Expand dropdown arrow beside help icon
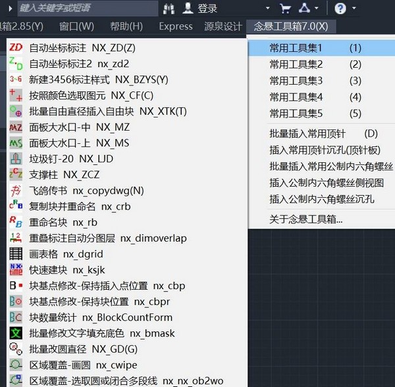 [354, 9]
